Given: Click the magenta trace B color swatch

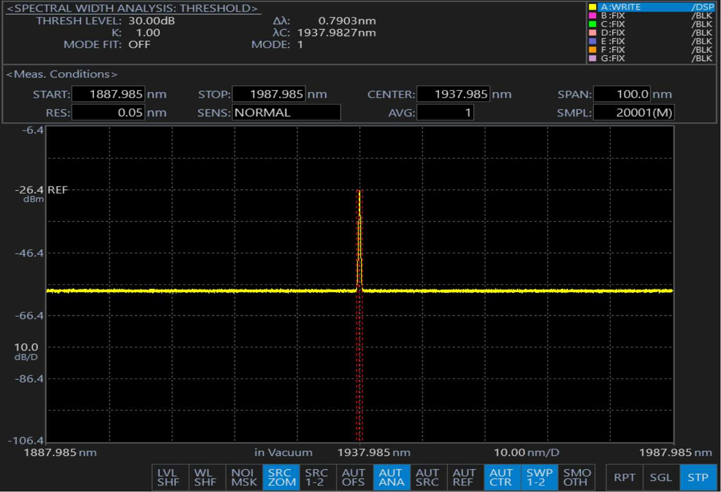Looking at the screenshot, I should pos(592,16).
